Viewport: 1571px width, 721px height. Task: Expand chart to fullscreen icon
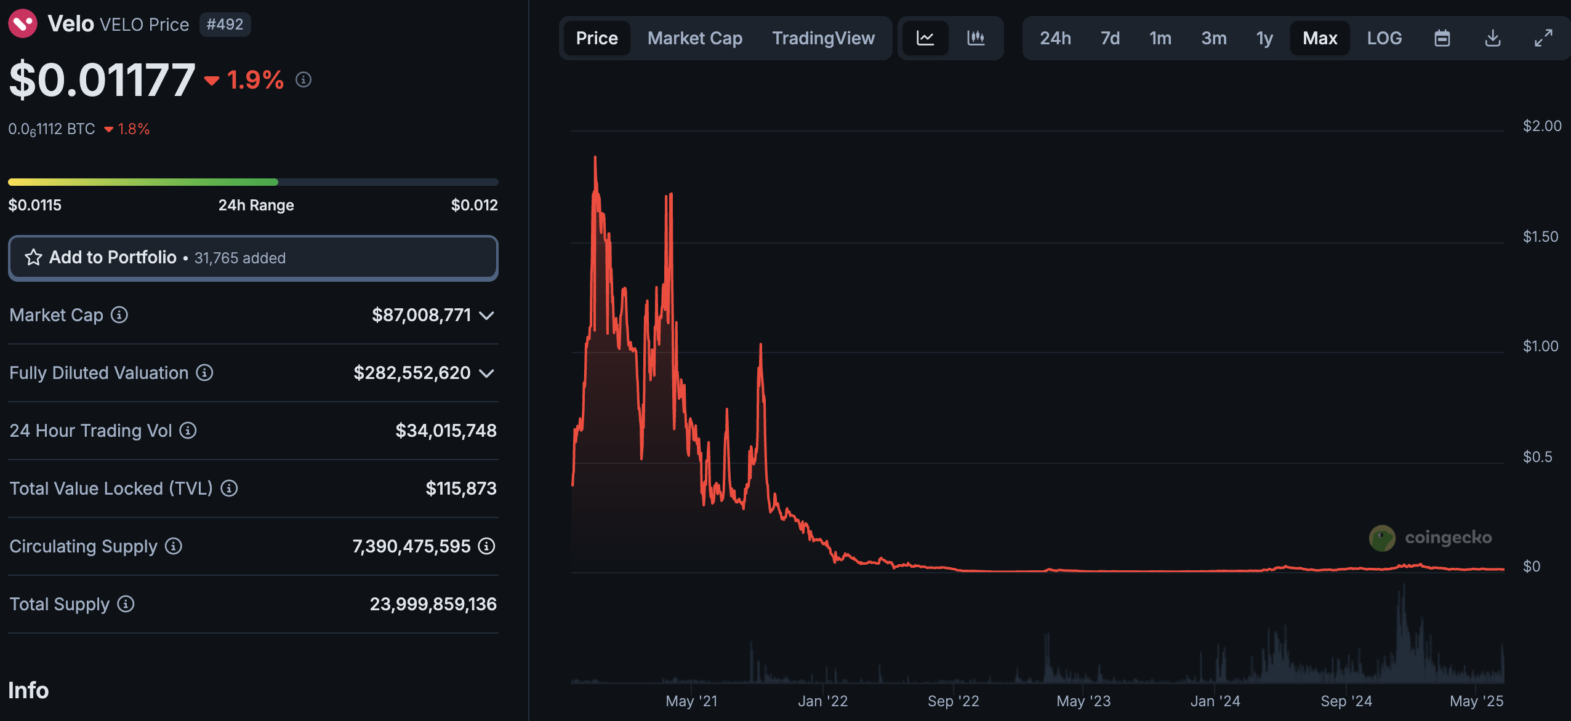(x=1543, y=38)
